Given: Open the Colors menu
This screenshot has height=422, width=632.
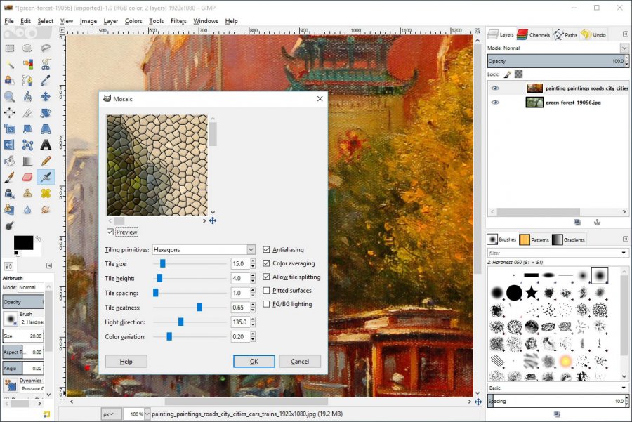Looking at the screenshot, I should pyautogui.click(x=133, y=21).
